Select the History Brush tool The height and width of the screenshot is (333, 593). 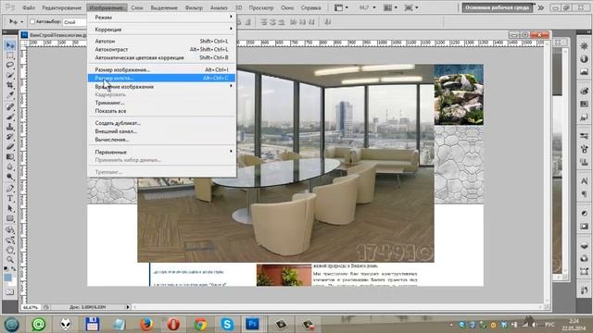[10, 137]
